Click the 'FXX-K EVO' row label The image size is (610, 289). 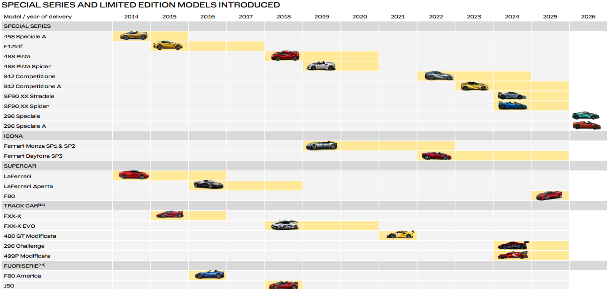pos(19,226)
